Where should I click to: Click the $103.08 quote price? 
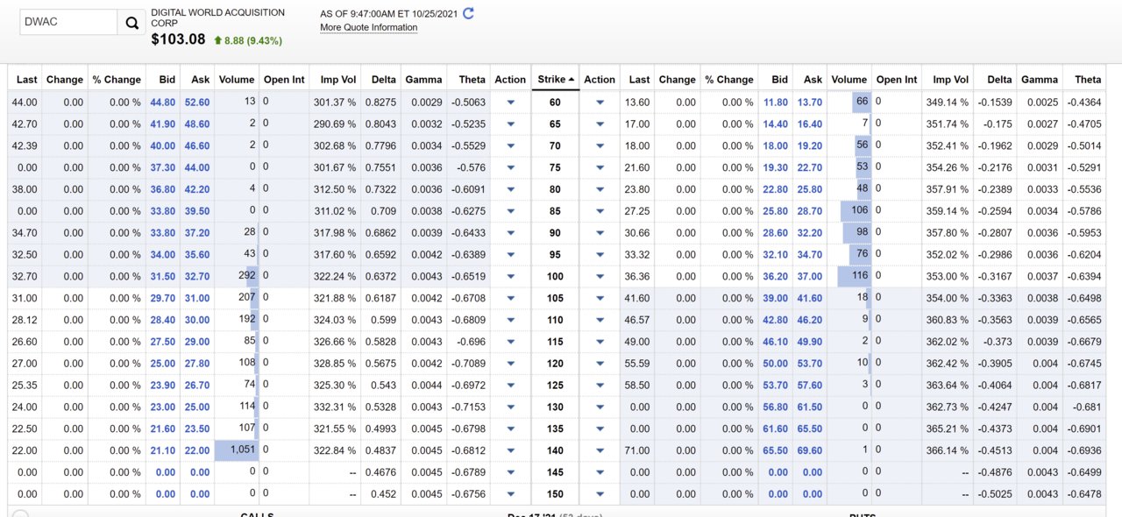[178, 39]
